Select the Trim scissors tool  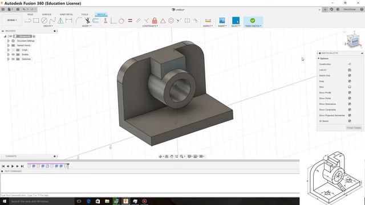pos(87,20)
